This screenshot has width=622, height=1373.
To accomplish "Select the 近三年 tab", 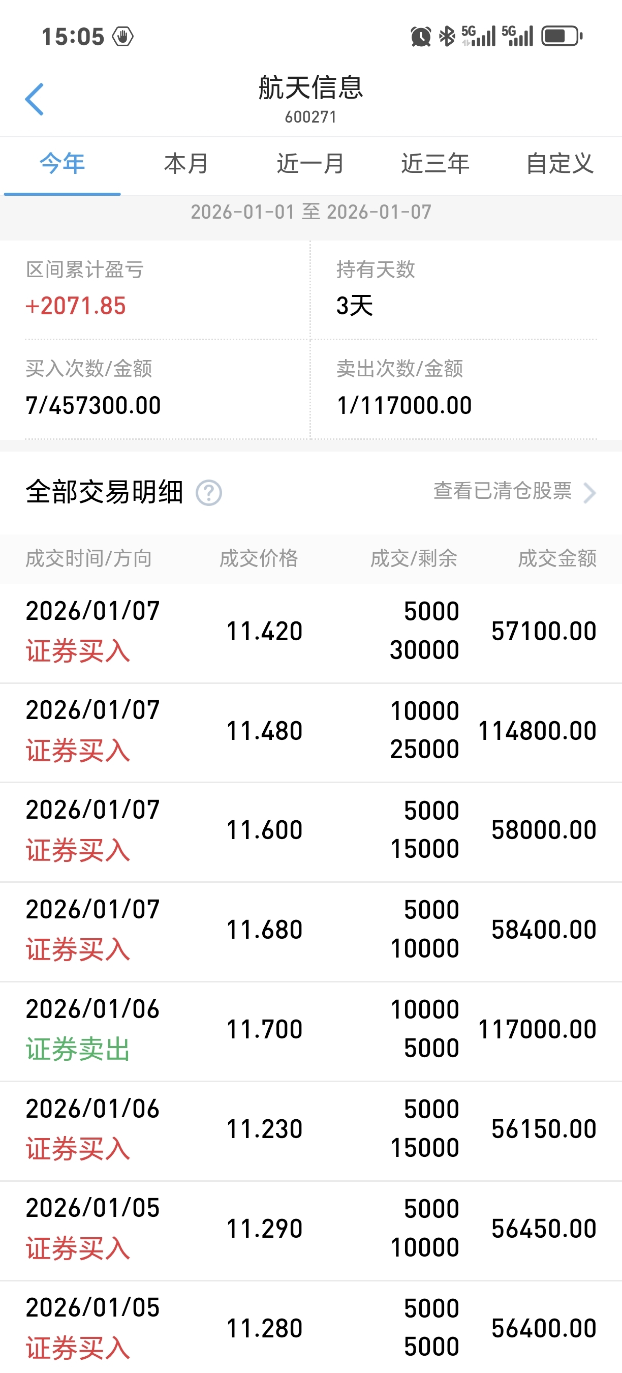I will pos(435,163).
